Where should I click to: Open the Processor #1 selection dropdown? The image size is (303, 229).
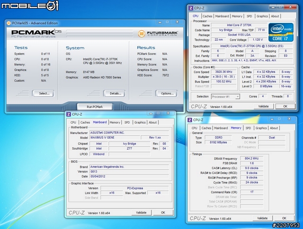pyautogui.click(x=225, y=97)
